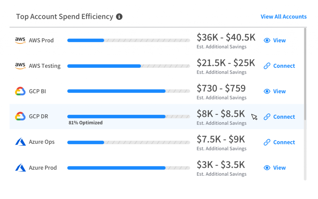Screen dimensions: 318x199
Task: Click the Google Cloud logo for GCP BI
Action: pyautogui.click(x=20, y=91)
